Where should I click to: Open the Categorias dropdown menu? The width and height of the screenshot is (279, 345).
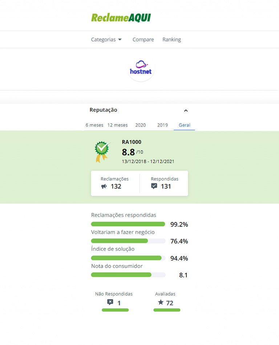click(x=106, y=40)
